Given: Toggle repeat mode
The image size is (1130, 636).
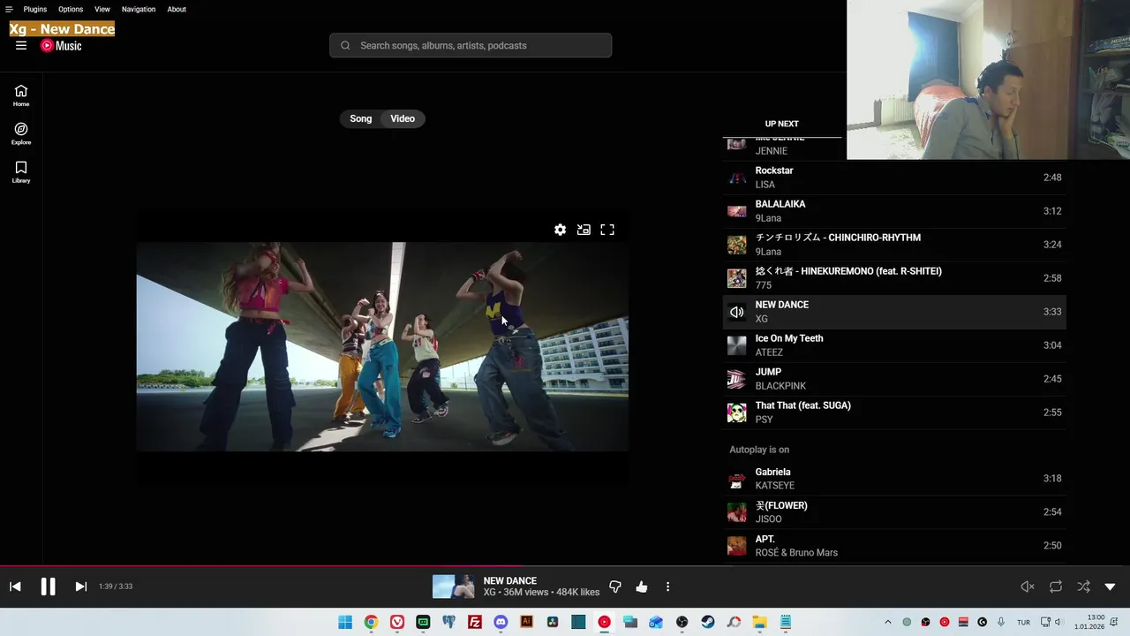Looking at the screenshot, I should (1056, 587).
